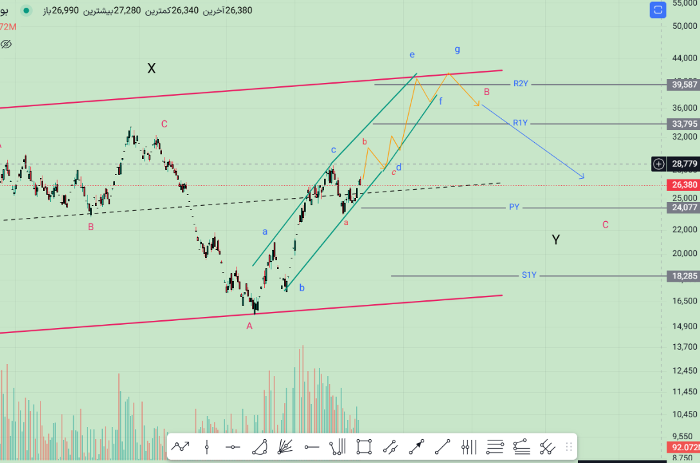This screenshot has height=463, width=700.
Task: Select the arrow path drawing tool
Action: click(181, 446)
